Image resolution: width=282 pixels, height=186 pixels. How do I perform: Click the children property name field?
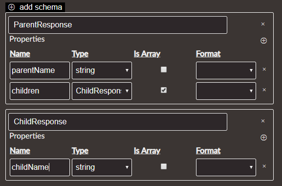(x=40, y=91)
